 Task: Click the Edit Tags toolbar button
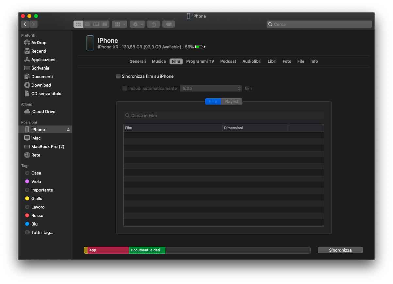169,24
